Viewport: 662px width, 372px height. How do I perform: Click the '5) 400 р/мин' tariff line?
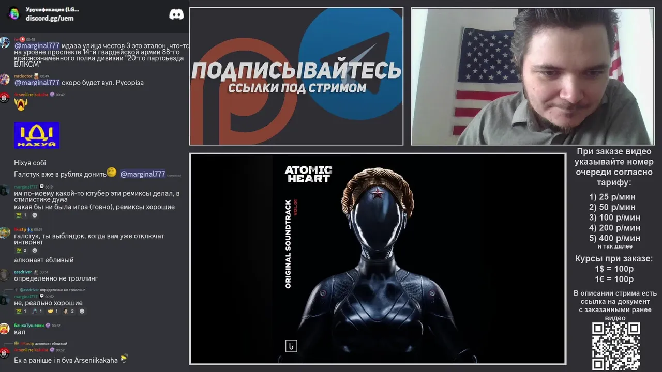(614, 238)
